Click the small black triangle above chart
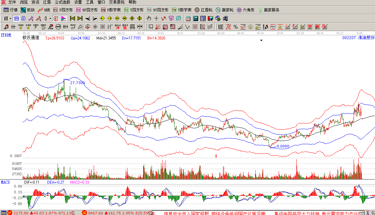Viewport: 375px width, 215px height. tap(261, 40)
